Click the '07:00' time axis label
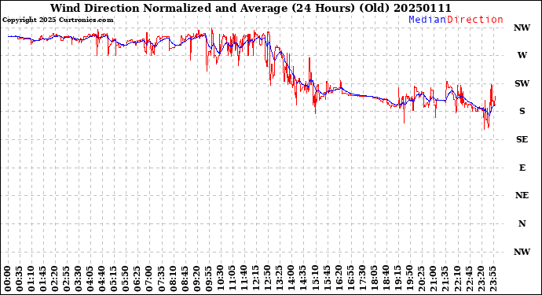 150,279
